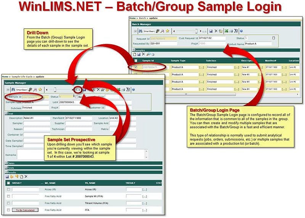Viewport: 305px width, 218px height.
Task: Open lookup [...] beside FFA TRESULT field
Action: point(144,210)
